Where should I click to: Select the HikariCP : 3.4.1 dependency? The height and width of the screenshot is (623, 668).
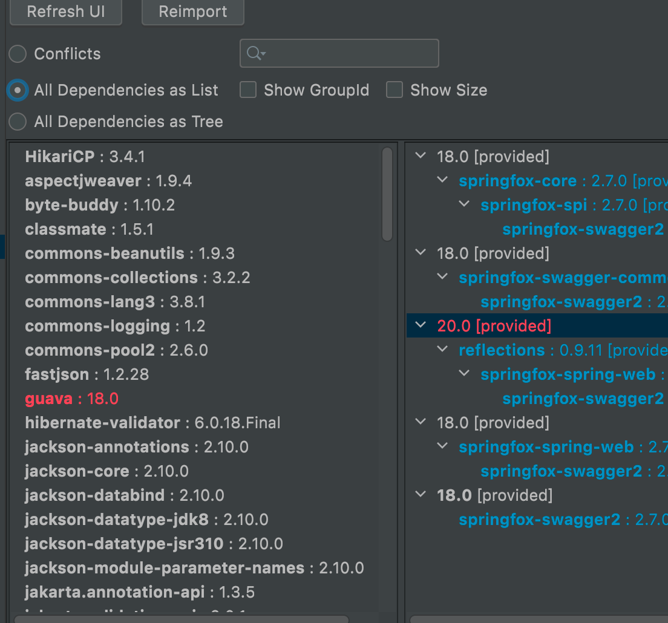coord(85,157)
